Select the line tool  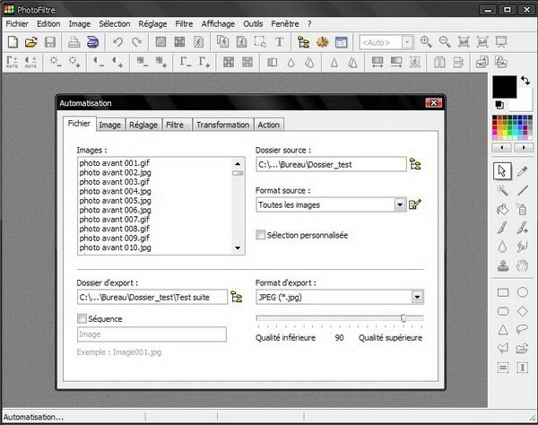click(x=522, y=190)
